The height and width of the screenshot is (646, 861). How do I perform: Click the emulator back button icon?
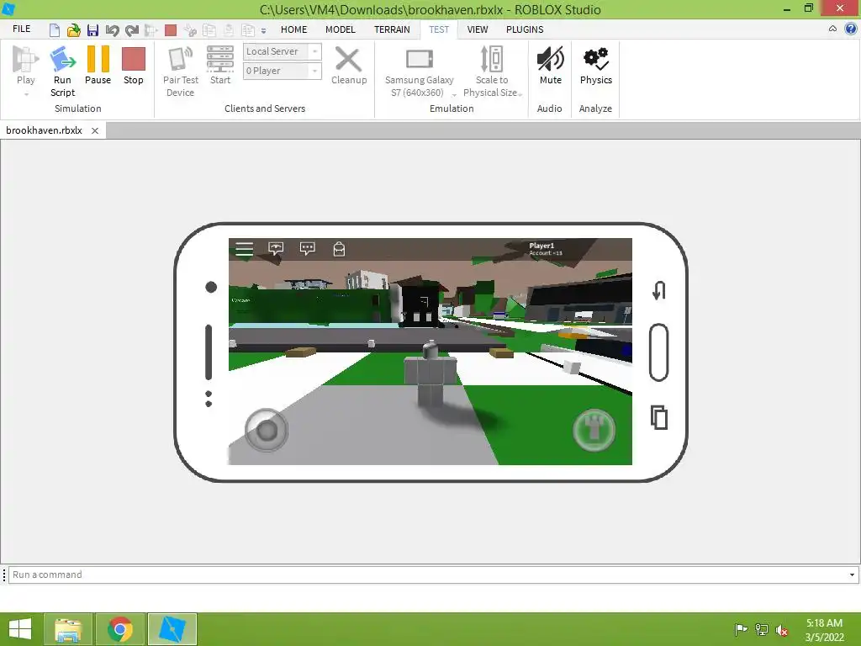point(659,290)
